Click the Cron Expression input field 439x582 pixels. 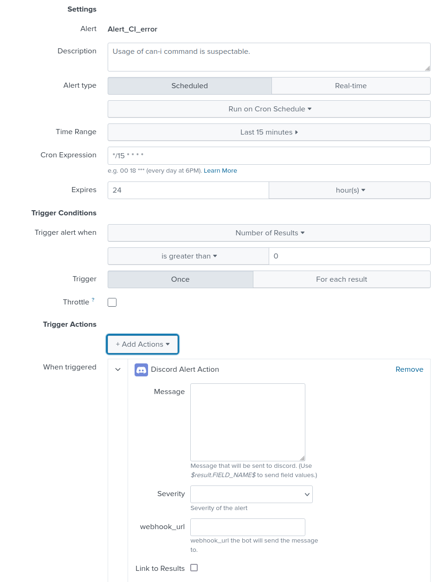tap(269, 155)
